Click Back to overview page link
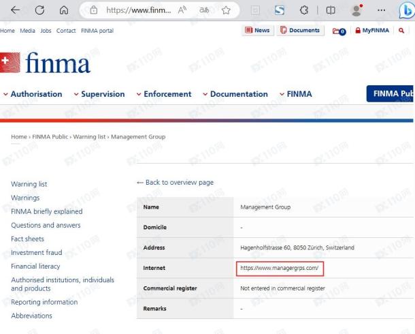 pyautogui.click(x=175, y=183)
